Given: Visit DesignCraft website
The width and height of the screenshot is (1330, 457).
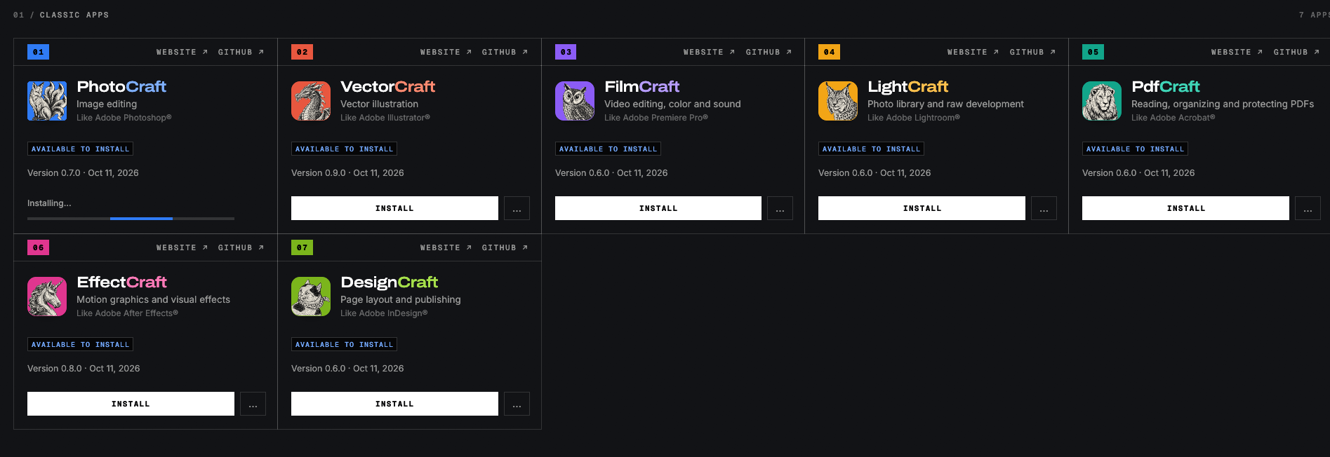Looking at the screenshot, I should click(446, 247).
